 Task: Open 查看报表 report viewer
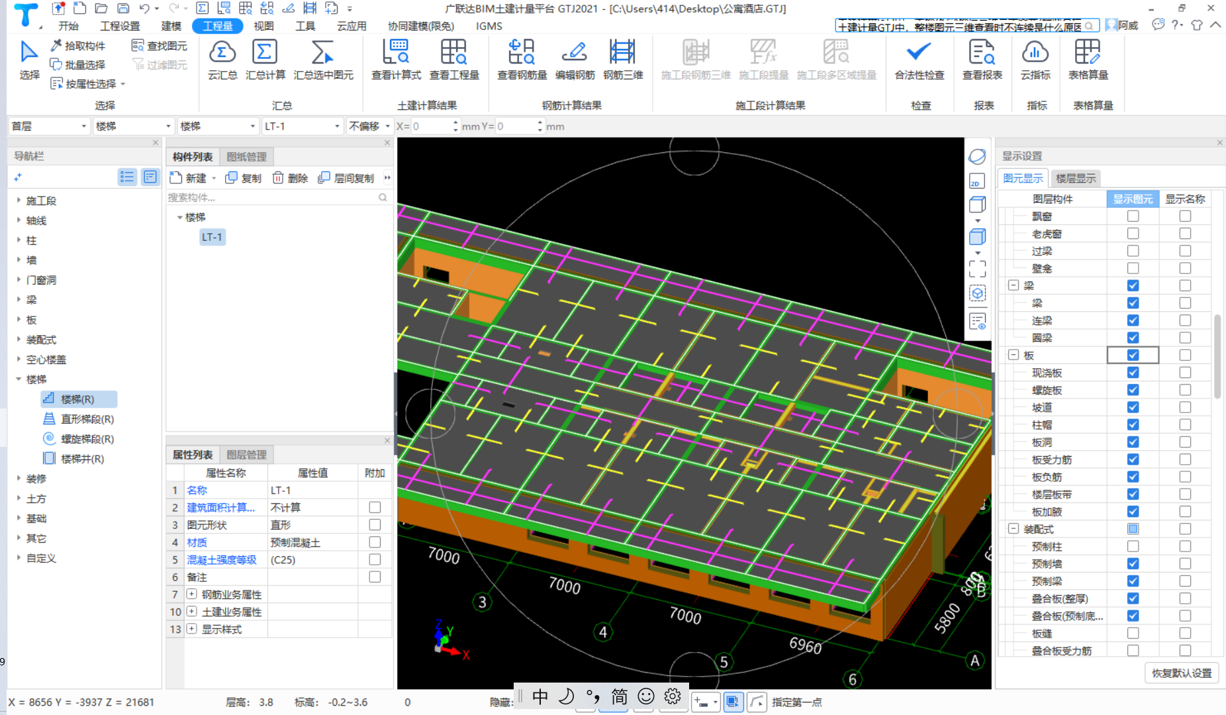(x=982, y=60)
